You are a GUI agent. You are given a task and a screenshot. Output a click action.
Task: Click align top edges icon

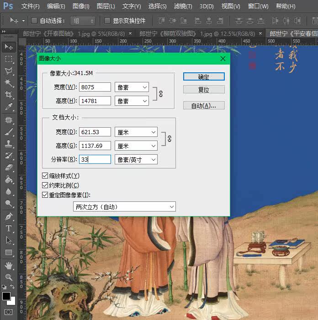pos(162,21)
